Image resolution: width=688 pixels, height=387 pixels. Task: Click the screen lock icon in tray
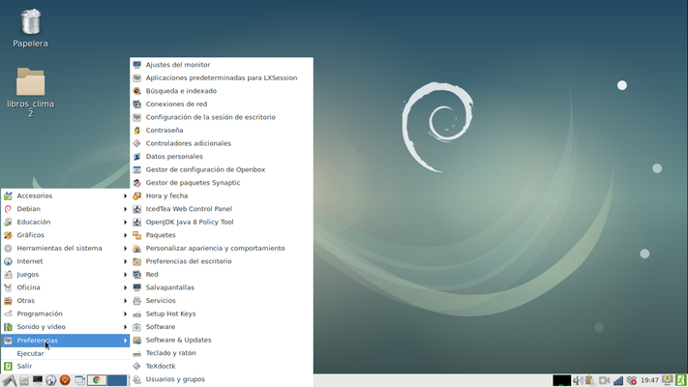point(667,380)
